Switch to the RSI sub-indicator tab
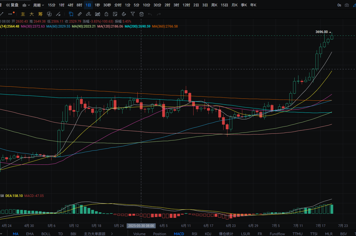The height and width of the screenshot is (236, 356). click(194, 234)
